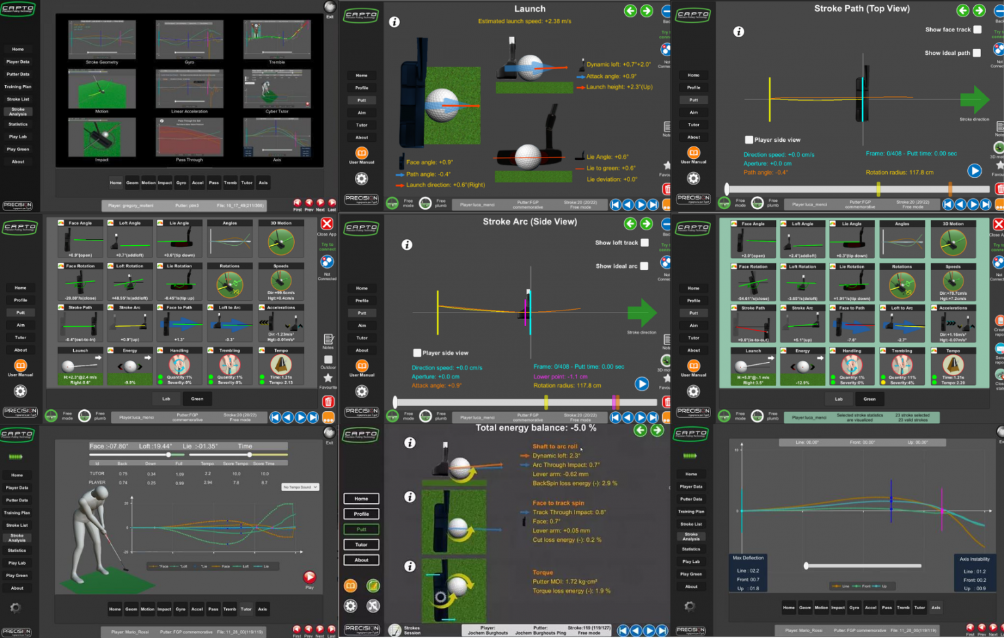
Task: Click the Putt button in energy balance panel
Action: coord(361,529)
